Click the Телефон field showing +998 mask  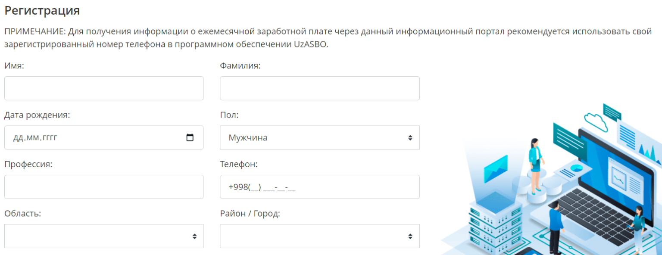coord(319,187)
